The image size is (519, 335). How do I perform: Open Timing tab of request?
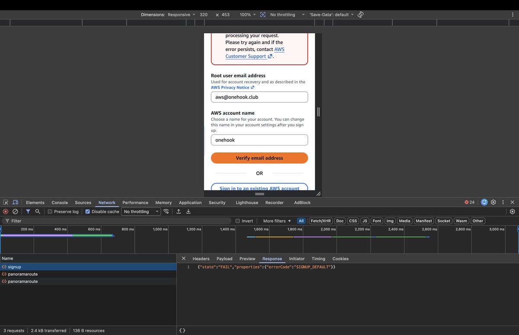318,259
